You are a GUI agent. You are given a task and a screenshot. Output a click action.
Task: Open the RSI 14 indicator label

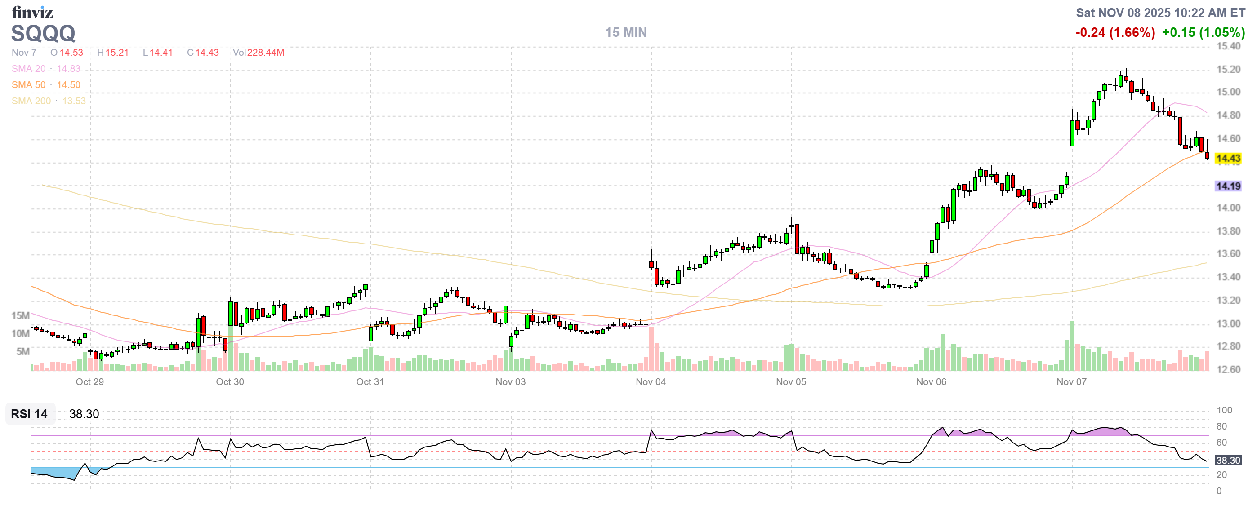point(29,414)
